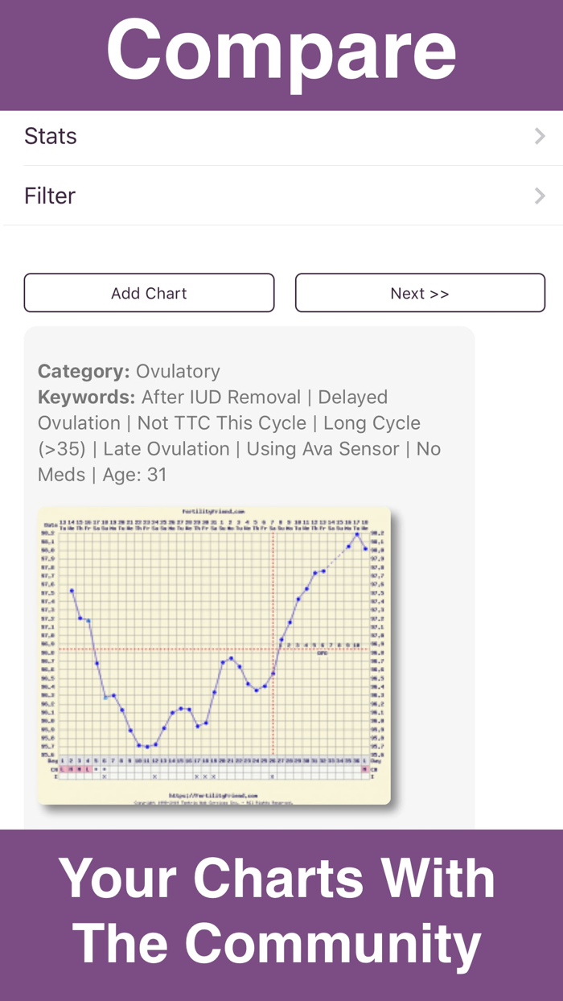Click the crosshair intersection marking ovulation day

[x=273, y=649]
